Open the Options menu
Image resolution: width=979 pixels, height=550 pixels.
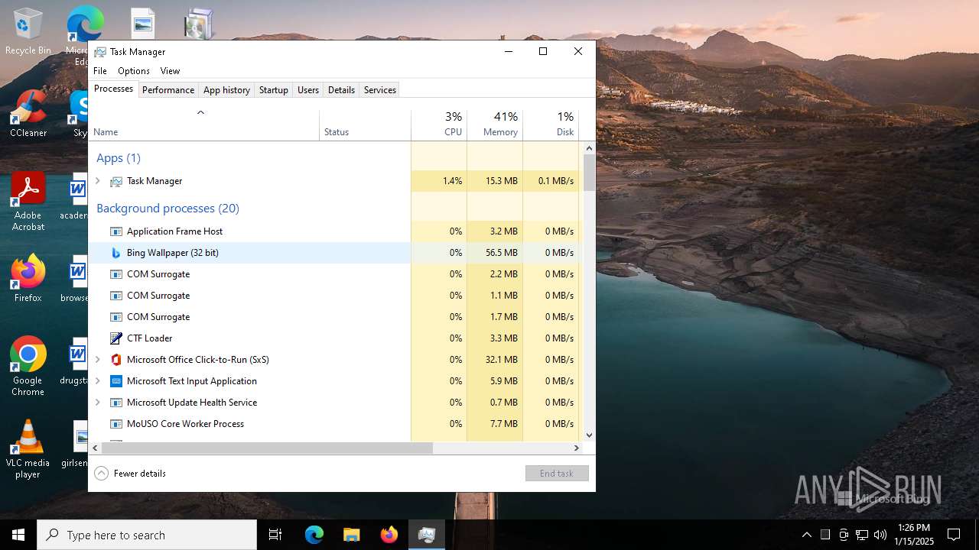(134, 71)
